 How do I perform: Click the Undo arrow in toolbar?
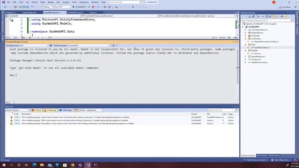pyautogui.click(x=32, y=7)
